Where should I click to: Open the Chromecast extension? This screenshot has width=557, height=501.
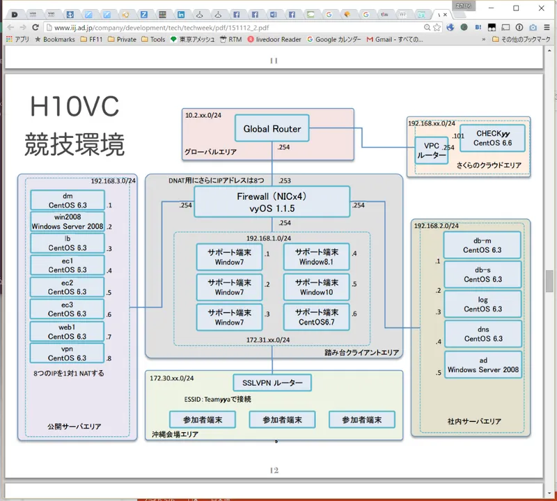click(506, 27)
